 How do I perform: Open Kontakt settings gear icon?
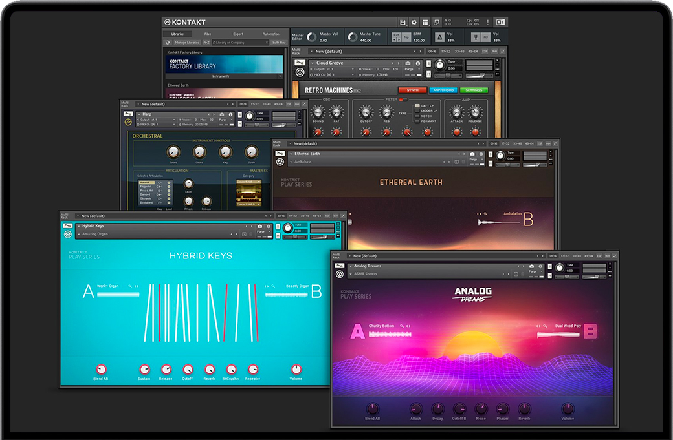(x=414, y=23)
